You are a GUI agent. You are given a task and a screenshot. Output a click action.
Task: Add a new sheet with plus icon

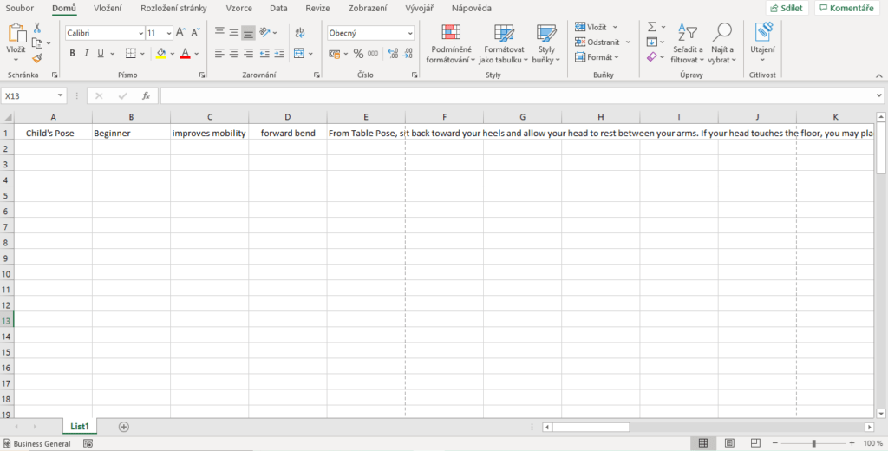[x=124, y=427]
